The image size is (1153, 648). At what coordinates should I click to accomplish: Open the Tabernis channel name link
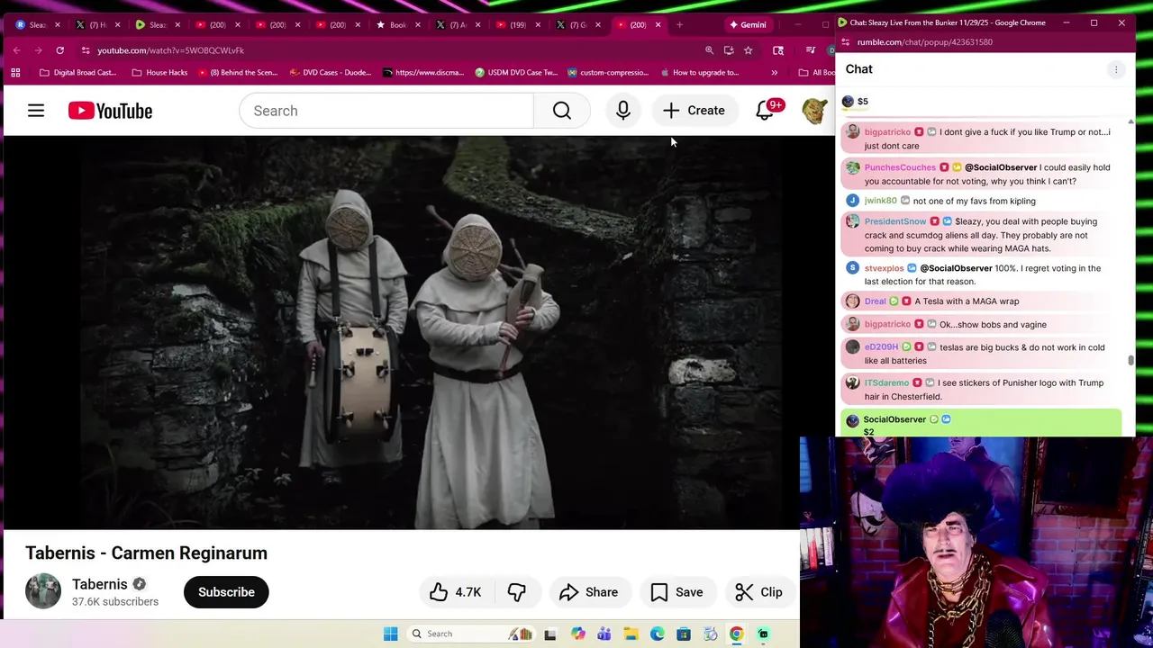coord(100,584)
